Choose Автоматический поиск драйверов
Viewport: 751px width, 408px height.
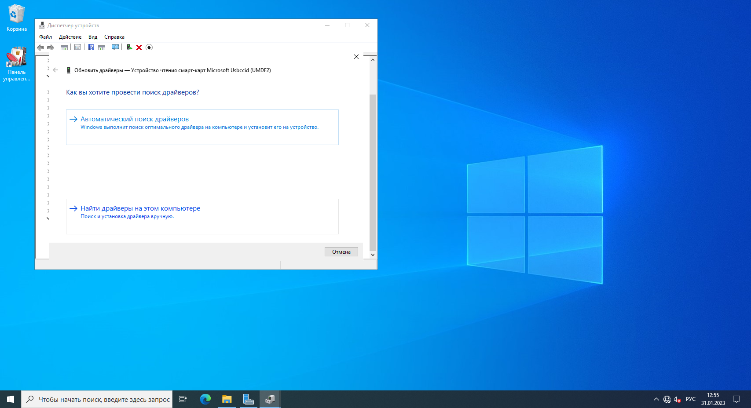pos(202,127)
